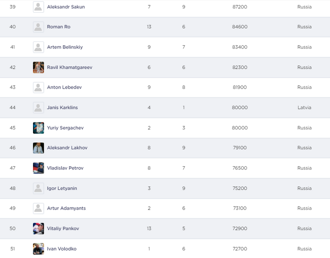The image size is (330, 258).
Task: Open Vitaliy Pankov's profile photo
Action: tap(39, 228)
